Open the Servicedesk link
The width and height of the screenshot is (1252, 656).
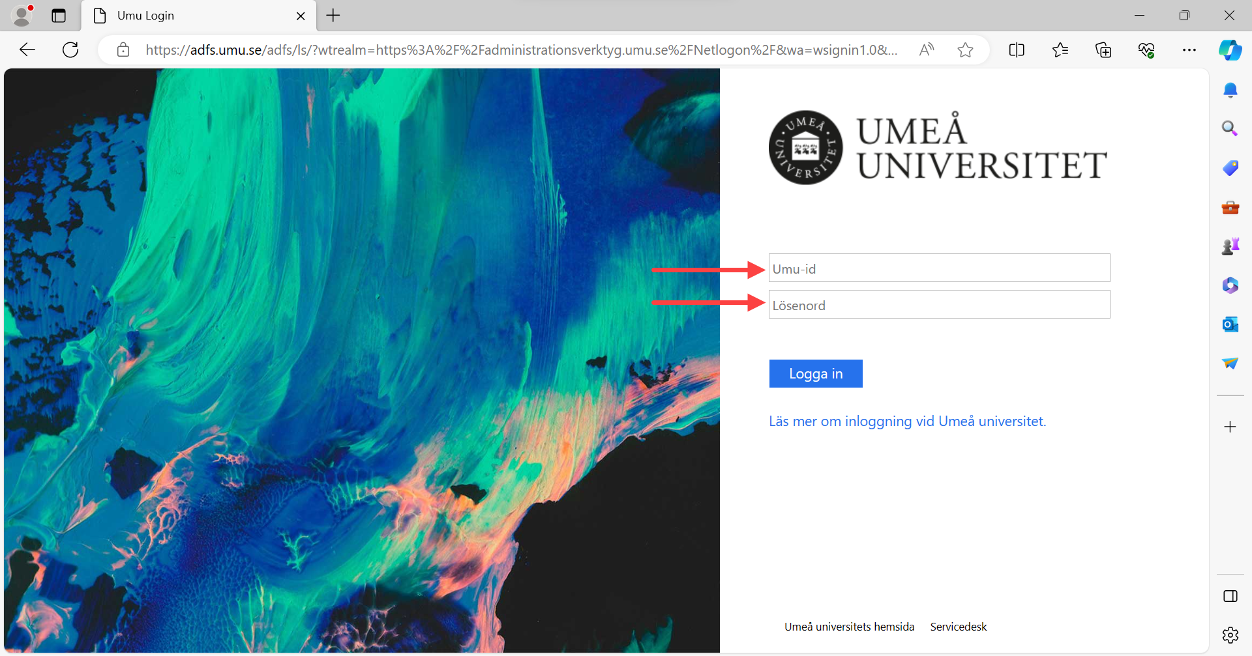click(959, 627)
